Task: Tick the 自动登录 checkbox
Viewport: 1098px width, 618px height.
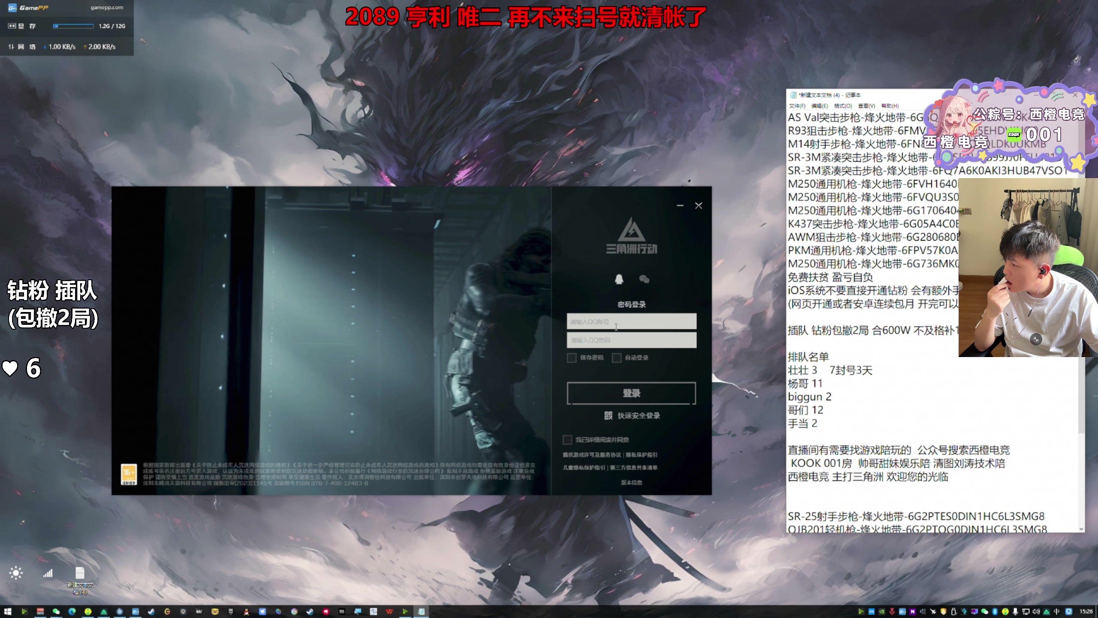Action: click(x=616, y=357)
